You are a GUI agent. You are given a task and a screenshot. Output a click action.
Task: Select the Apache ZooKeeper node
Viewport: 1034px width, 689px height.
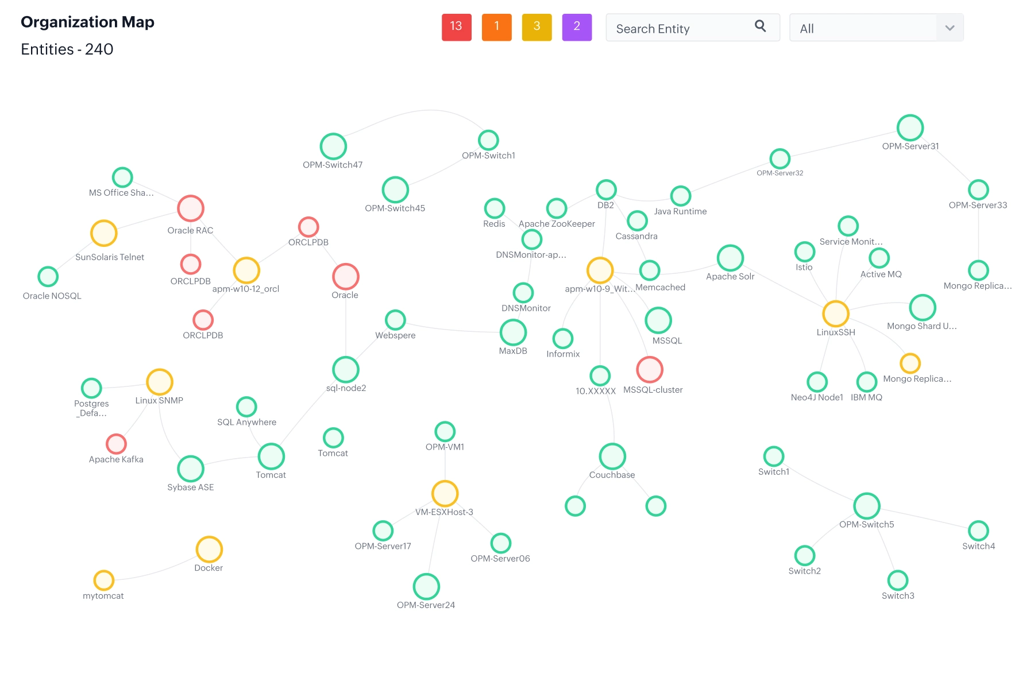tap(557, 208)
